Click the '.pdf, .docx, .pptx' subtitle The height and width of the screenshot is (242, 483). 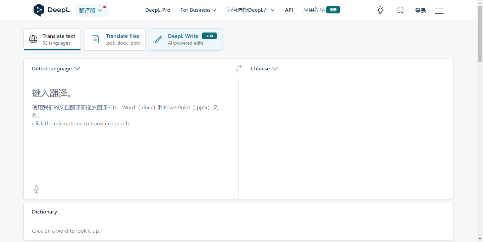(123, 43)
